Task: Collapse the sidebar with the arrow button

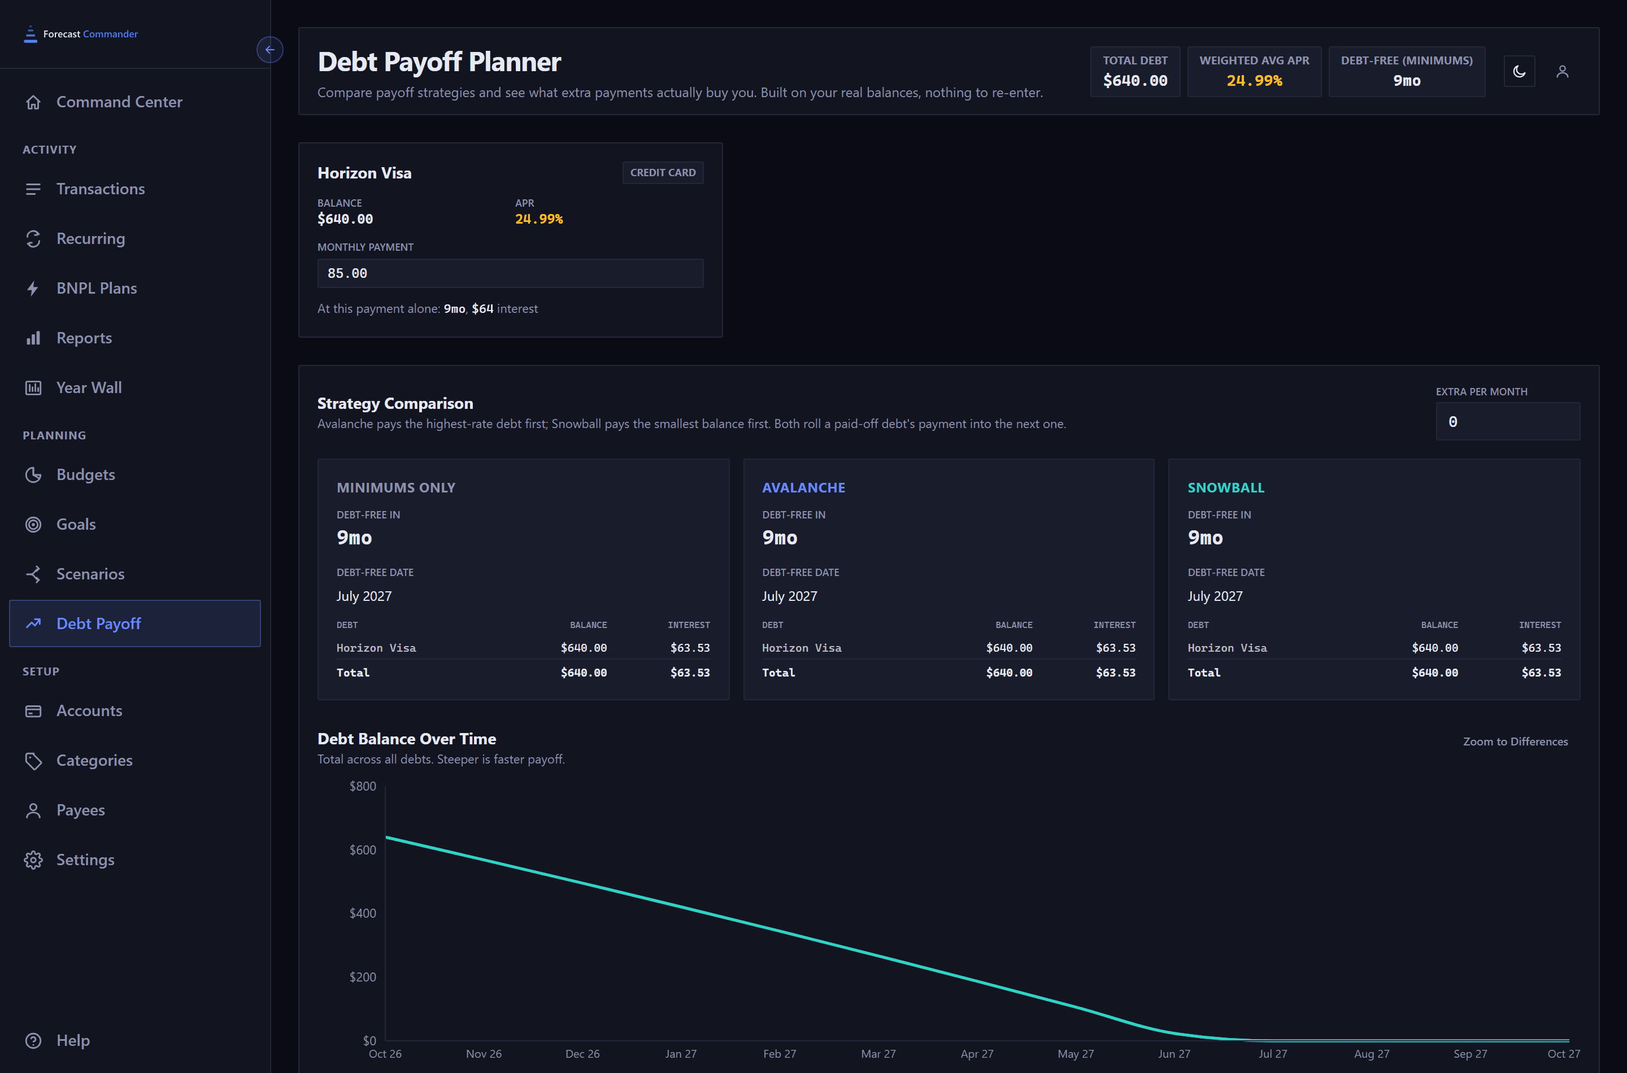Action: click(269, 49)
